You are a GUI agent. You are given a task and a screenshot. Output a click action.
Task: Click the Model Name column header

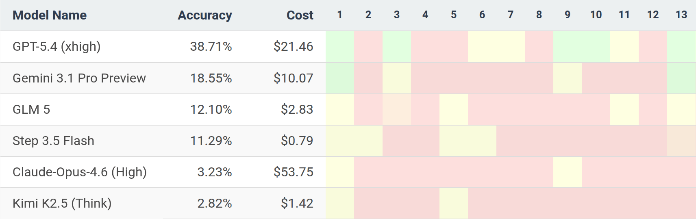click(50, 15)
